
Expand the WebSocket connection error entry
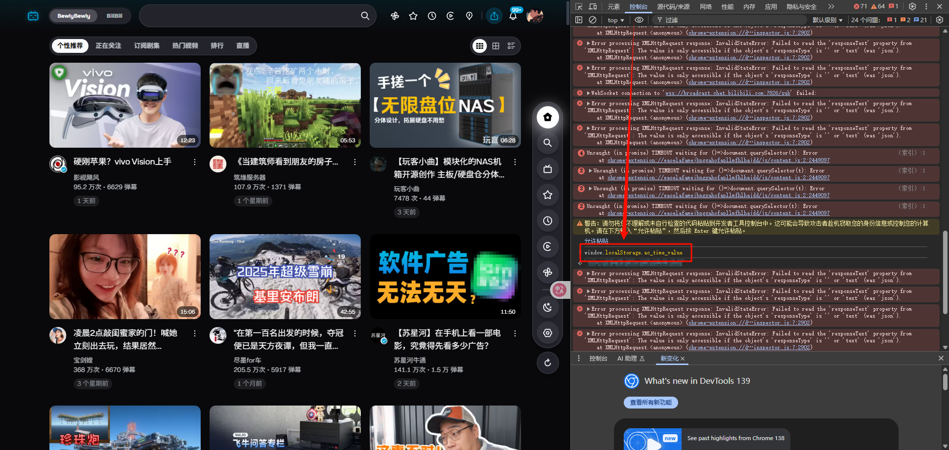588,93
